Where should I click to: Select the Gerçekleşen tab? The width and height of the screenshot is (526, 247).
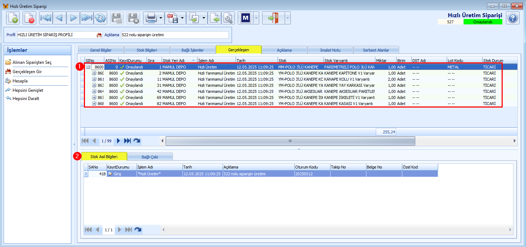239,49
